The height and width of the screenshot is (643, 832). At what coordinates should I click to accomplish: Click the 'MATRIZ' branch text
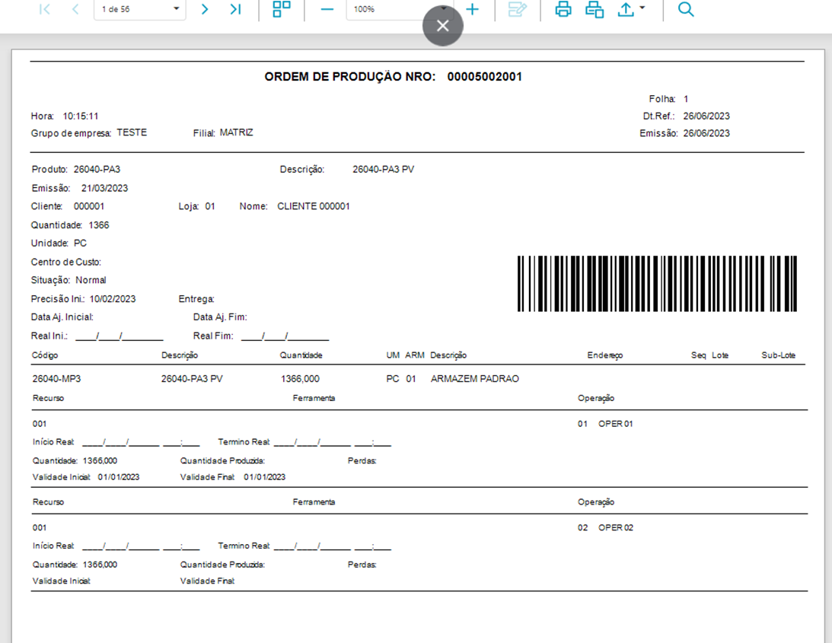coord(237,132)
